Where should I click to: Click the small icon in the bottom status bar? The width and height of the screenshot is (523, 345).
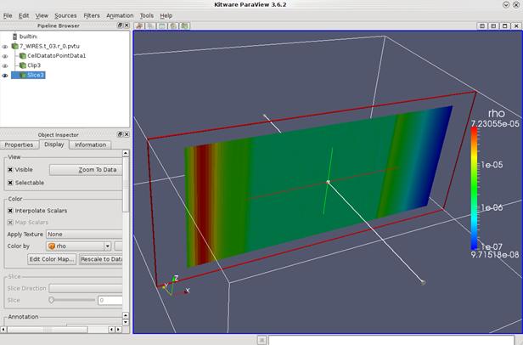(x=261, y=340)
